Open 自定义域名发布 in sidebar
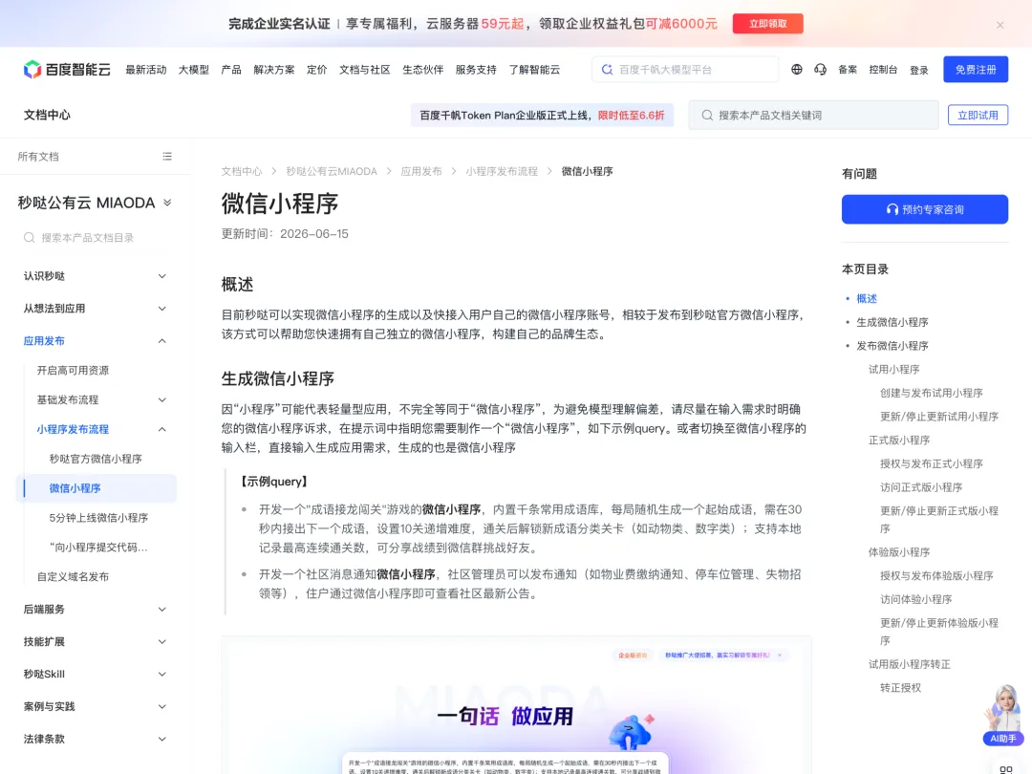The image size is (1032, 774). point(73,576)
